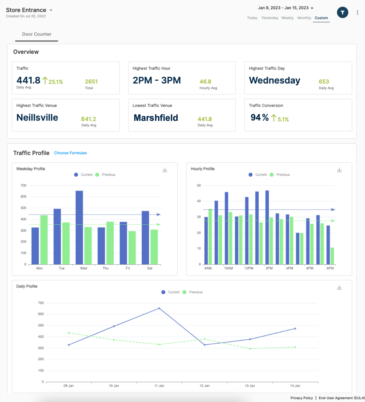Click the 14 Jan current point on Daily Profile
365x402 pixels.
click(295, 328)
